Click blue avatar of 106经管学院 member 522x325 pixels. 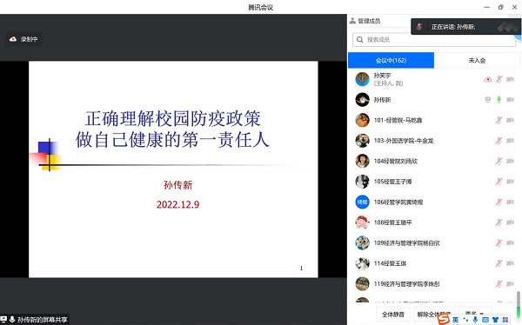[362, 202]
